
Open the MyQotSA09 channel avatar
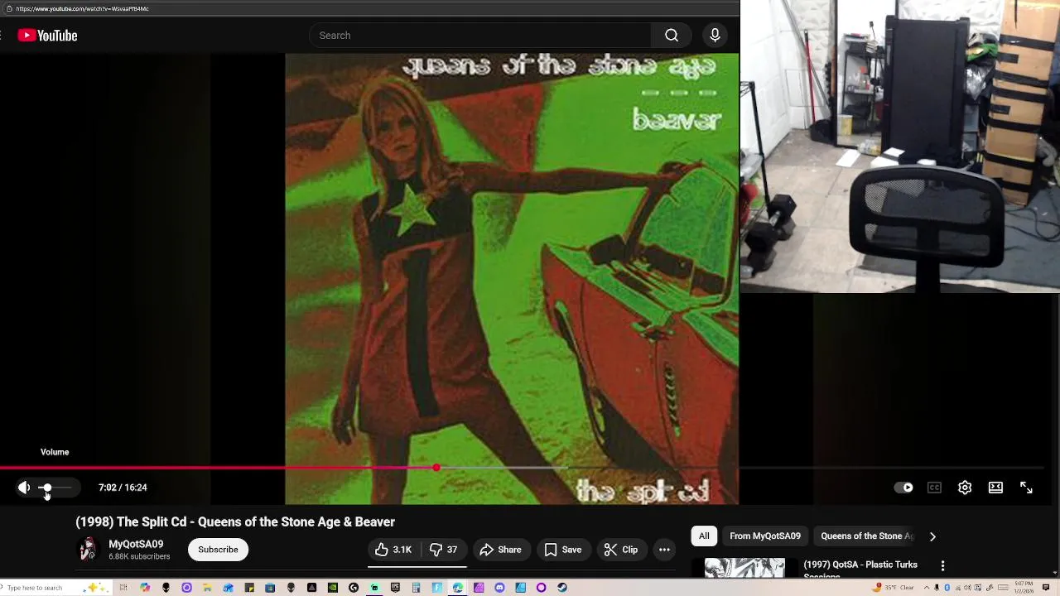[x=87, y=550]
